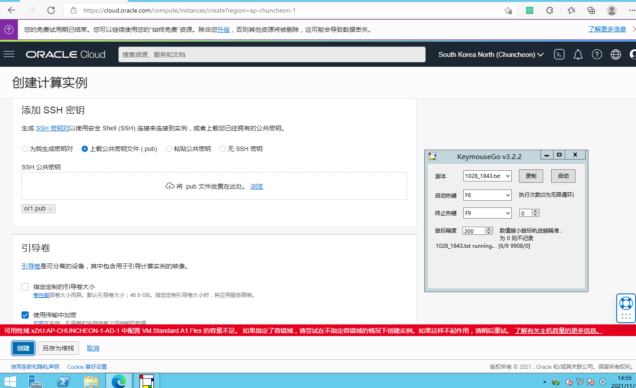
Task: Decrease the 鼠标精度 spinner value
Action: 489,233
